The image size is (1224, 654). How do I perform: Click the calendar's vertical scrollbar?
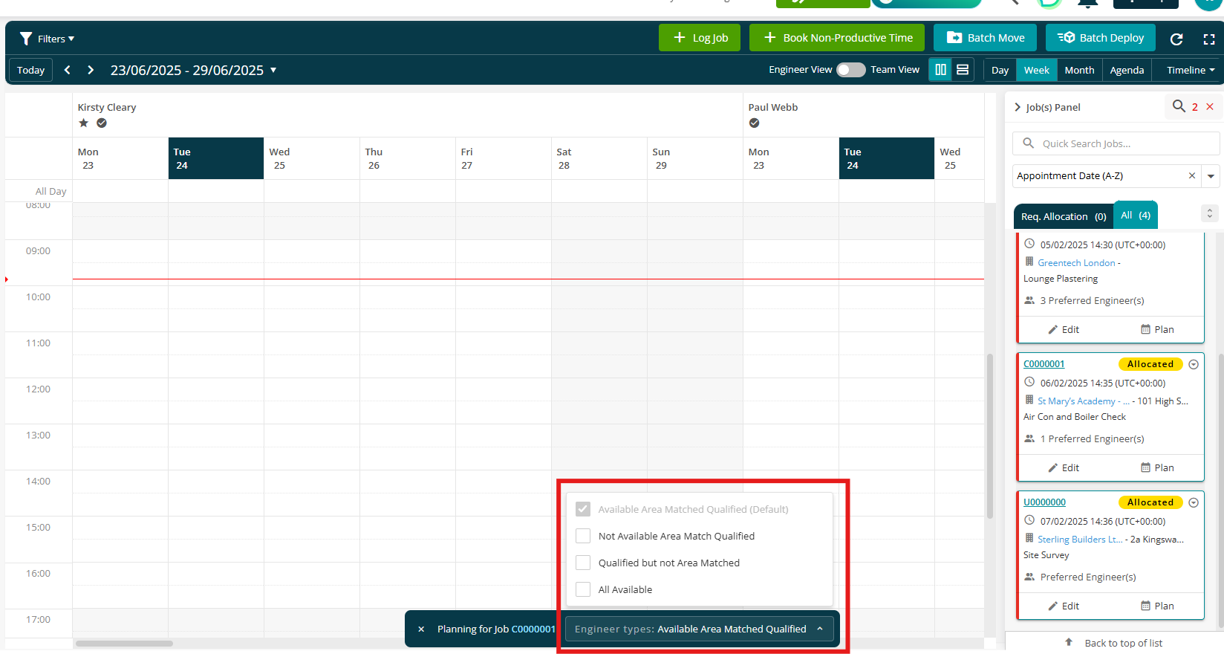pos(989,436)
